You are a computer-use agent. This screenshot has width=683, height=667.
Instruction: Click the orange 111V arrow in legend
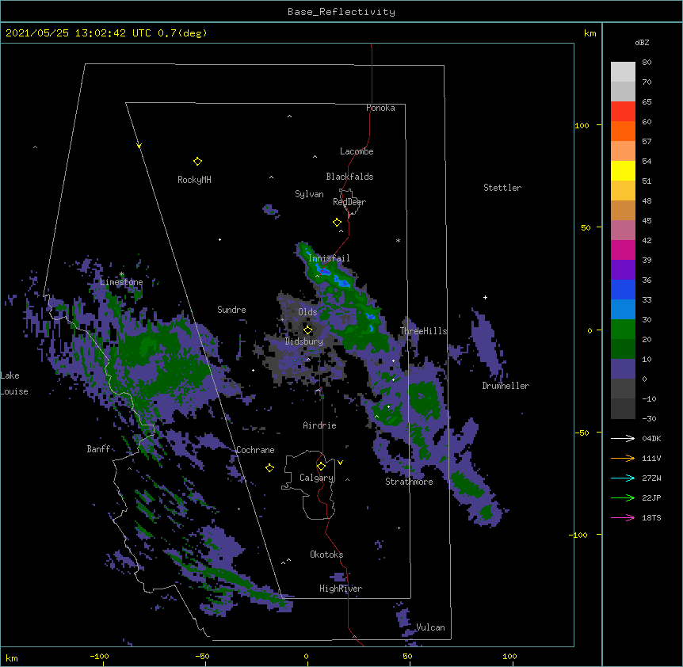click(623, 458)
